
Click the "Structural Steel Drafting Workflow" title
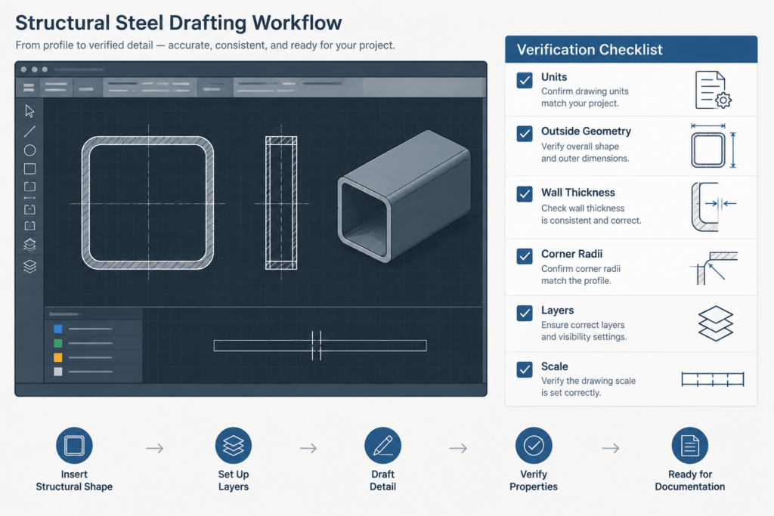pos(178,23)
